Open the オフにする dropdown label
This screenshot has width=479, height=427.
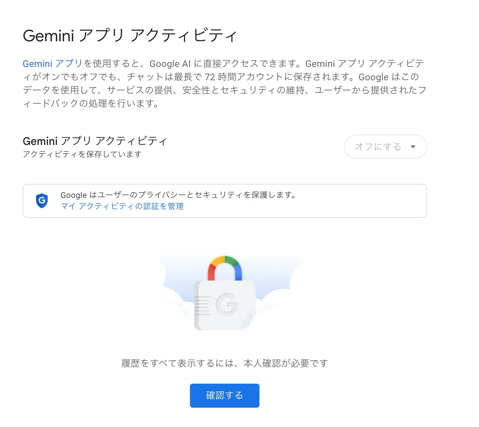pyautogui.click(x=378, y=147)
